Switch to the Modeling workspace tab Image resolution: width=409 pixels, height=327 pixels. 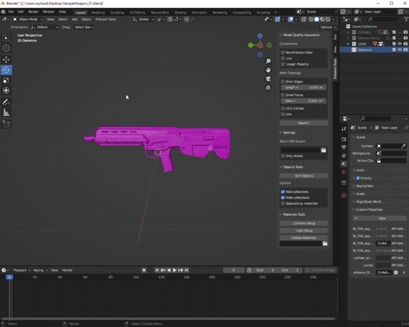[x=98, y=12]
